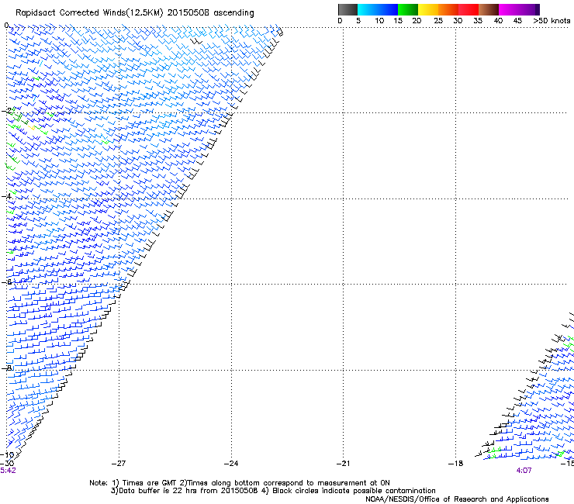
Task: Click the orange 25-30 knots color swatch
Action: [448, 9]
